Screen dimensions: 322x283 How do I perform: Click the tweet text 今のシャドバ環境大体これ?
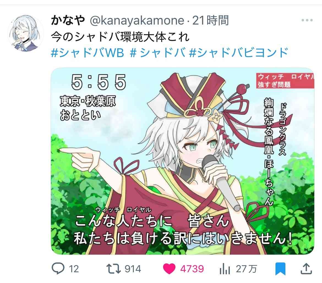click(x=120, y=37)
